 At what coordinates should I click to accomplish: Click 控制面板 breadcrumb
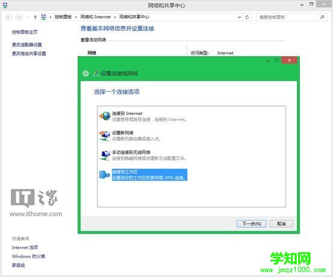pos(63,17)
